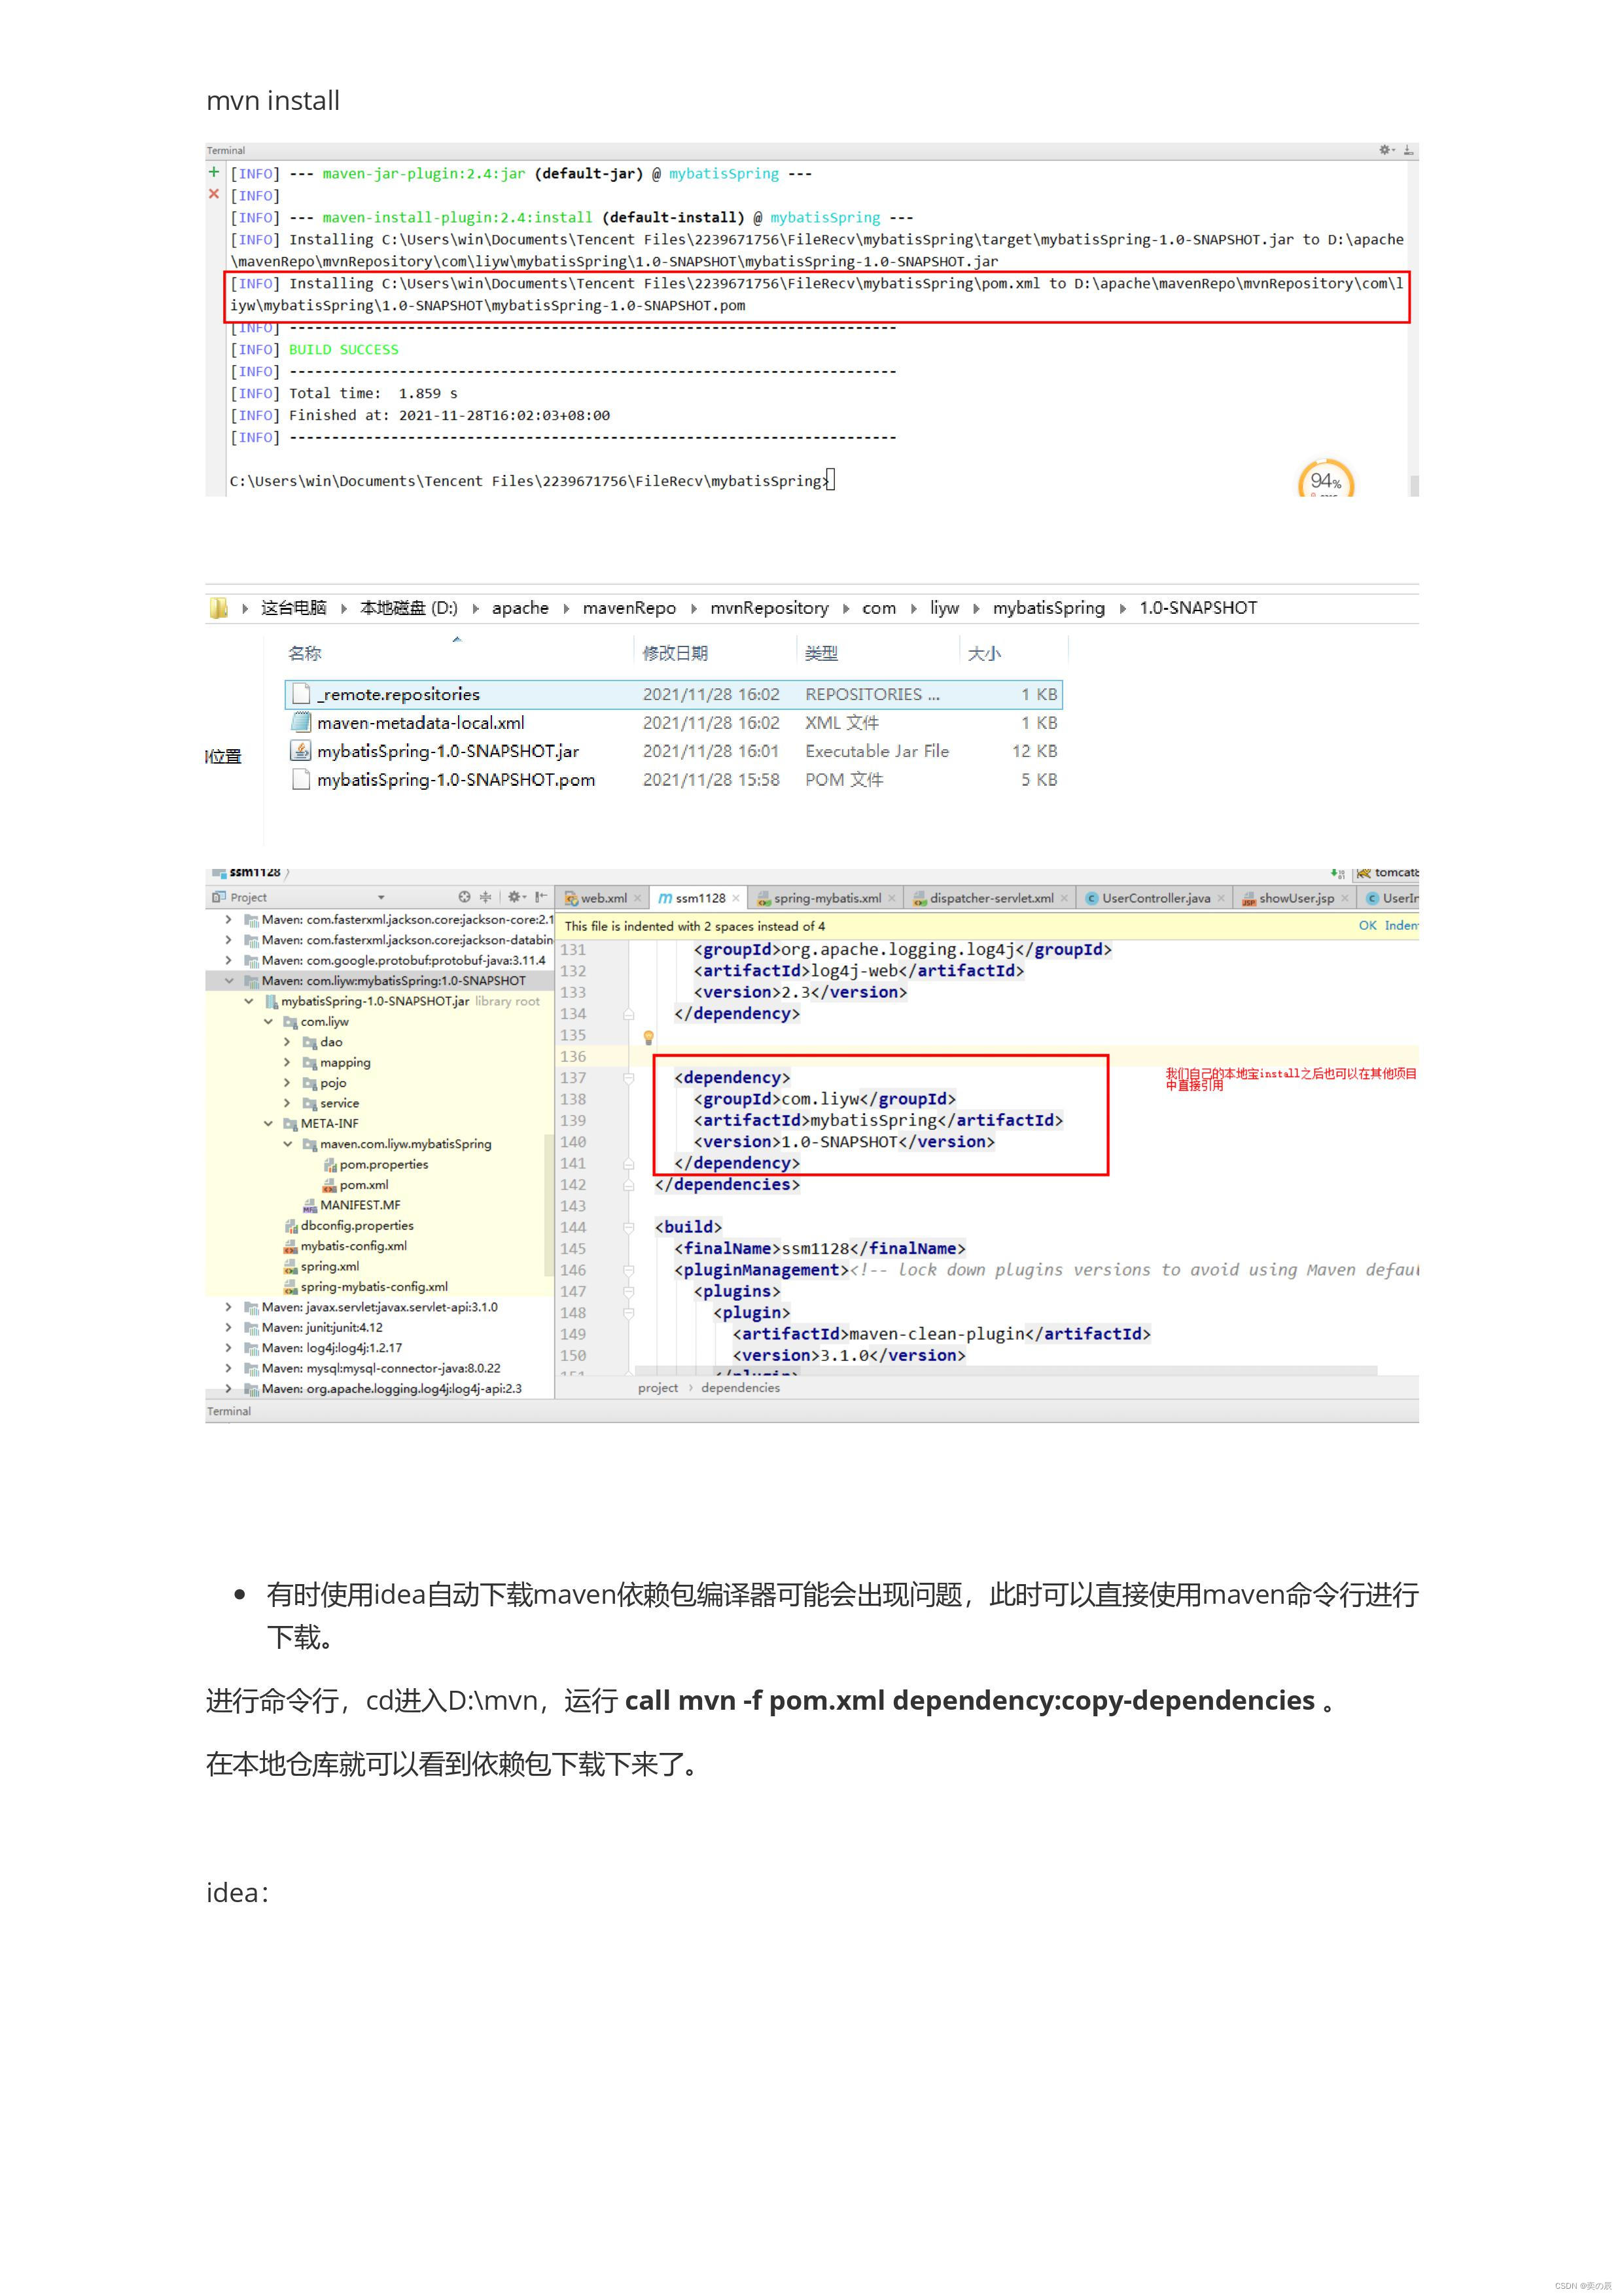The width and height of the screenshot is (1622, 2296).
Task: Click the fold toggle at line 137 dependency
Action: coord(629,1078)
